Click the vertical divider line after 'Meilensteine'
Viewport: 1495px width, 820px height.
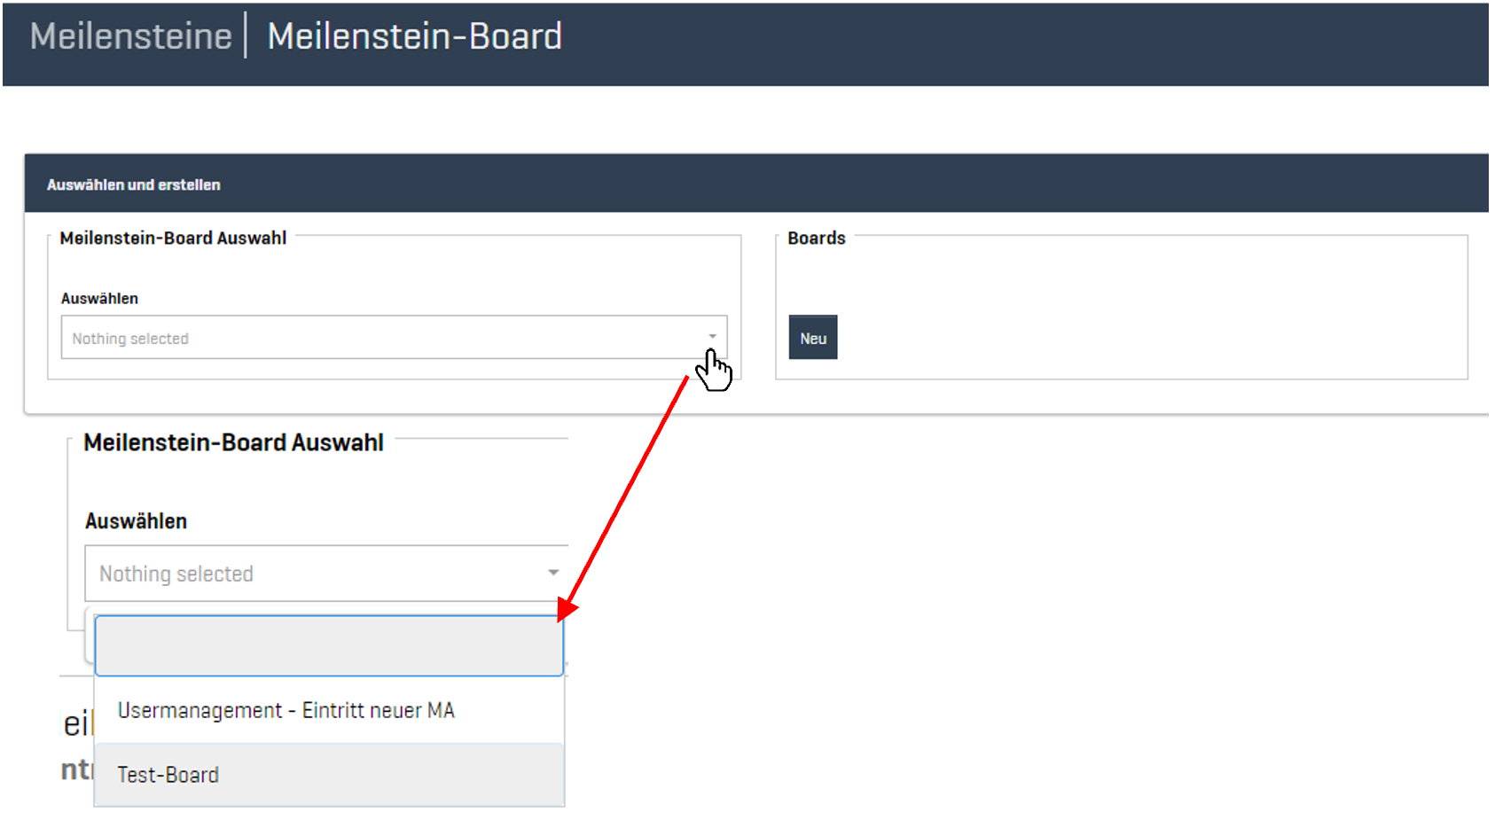pos(246,36)
